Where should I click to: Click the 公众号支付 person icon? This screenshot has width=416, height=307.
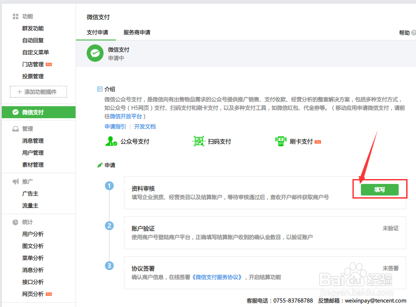click(111, 141)
